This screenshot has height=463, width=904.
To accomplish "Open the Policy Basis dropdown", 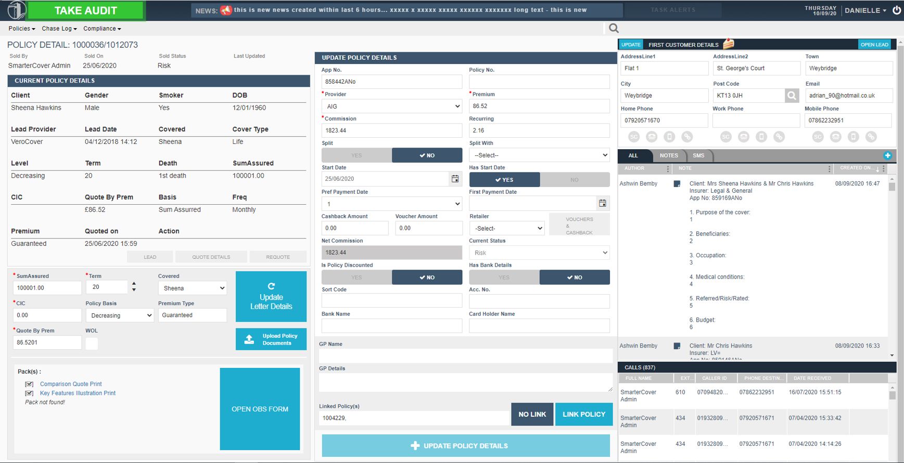I will coord(120,315).
